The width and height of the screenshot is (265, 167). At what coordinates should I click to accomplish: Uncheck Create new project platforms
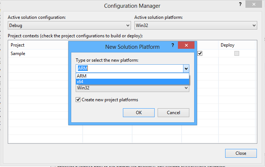(x=78, y=100)
